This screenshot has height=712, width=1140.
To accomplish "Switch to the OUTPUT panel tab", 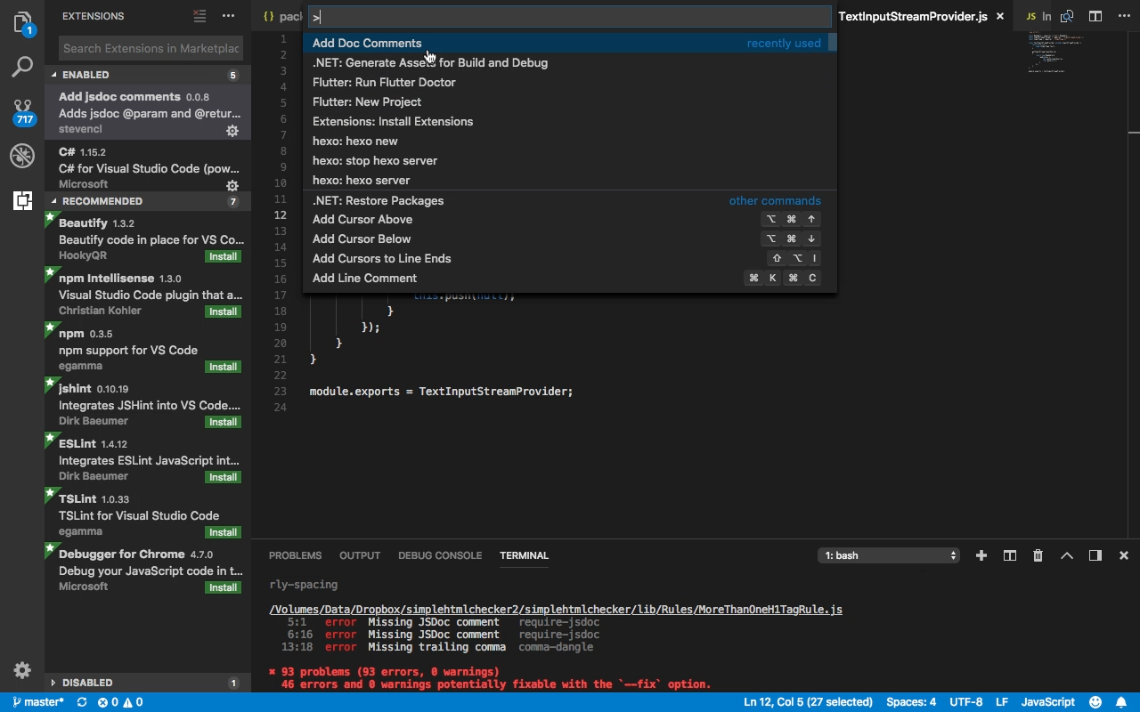I will (360, 555).
